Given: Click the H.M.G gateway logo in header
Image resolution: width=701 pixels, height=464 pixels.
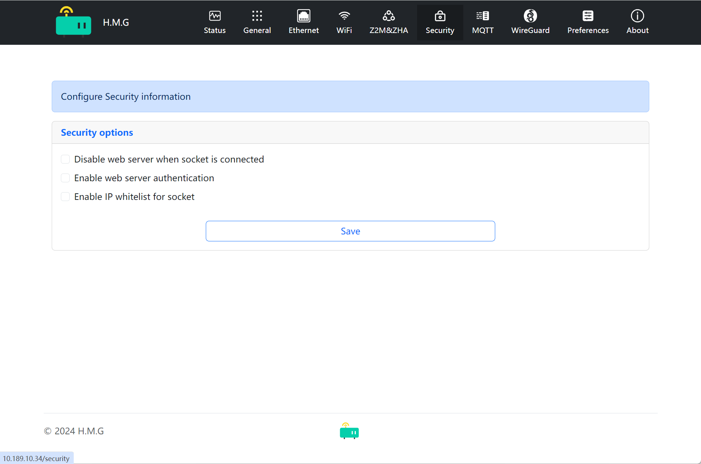Looking at the screenshot, I should 73,22.
